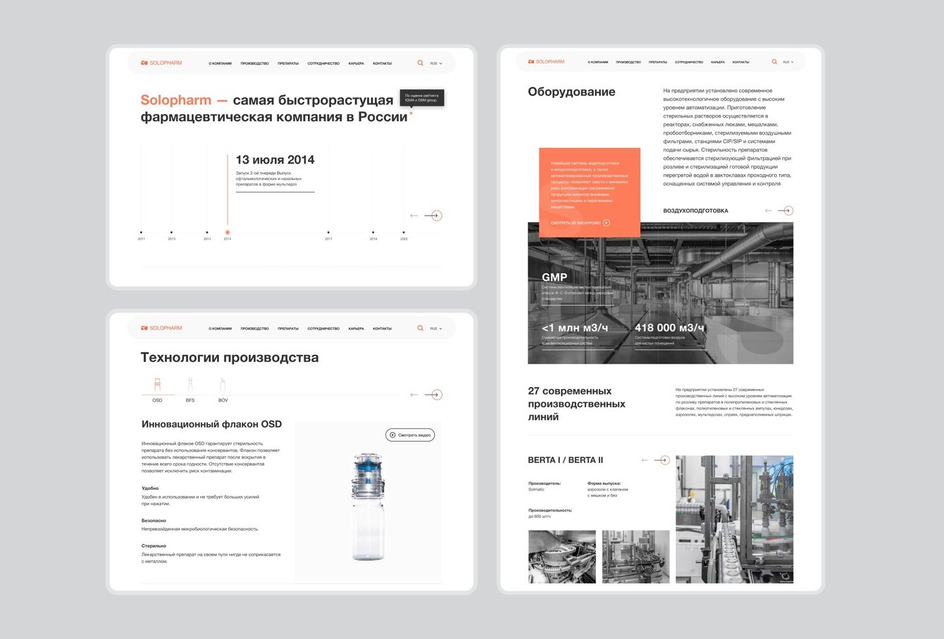Click the 13 июля 2014 event heading
This screenshot has width=944, height=639.
click(x=275, y=160)
